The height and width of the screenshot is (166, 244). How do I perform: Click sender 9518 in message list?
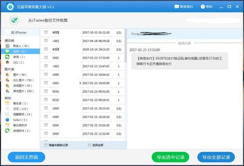coord(55,100)
